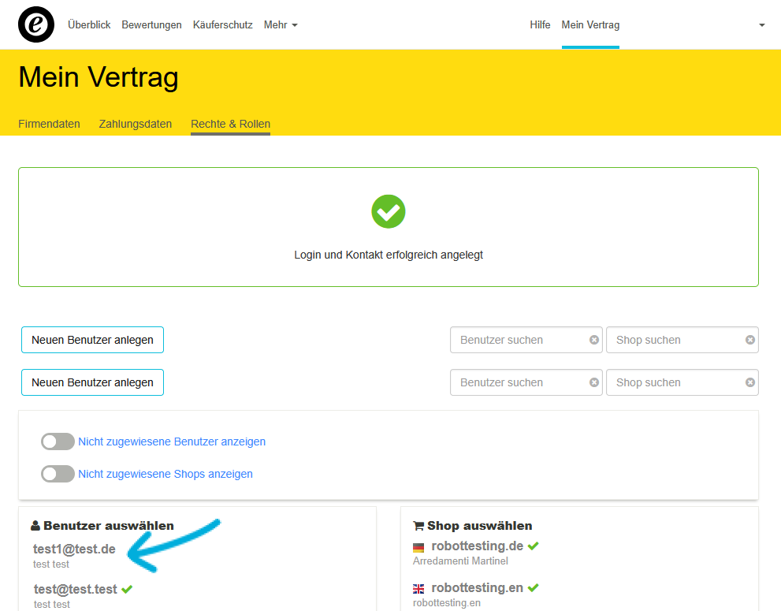This screenshot has height=611, width=781.
Task: Click the first Neuen Benutzer anlegen button
Action: (x=92, y=340)
